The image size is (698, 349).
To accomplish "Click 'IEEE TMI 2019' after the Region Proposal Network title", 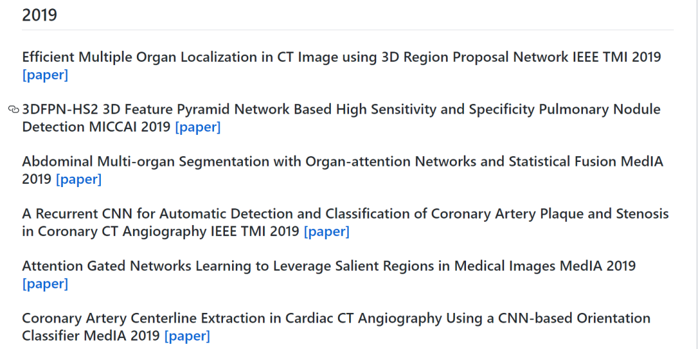I will point(617,57).
